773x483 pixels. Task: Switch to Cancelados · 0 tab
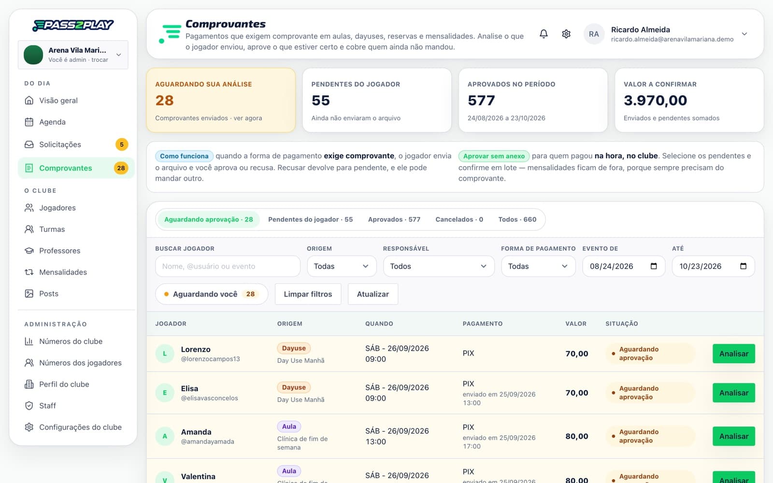[x=459, y=219]
